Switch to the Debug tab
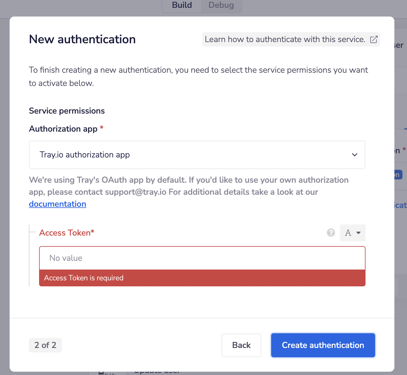The width and height of the screenshot is (407, 375). point(221,5)
